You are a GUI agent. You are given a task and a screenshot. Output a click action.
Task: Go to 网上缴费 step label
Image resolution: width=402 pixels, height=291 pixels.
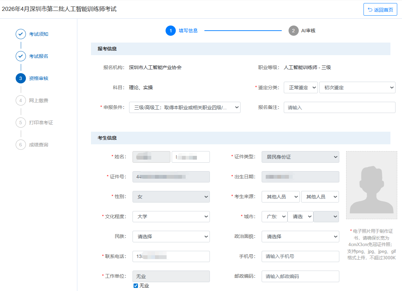[38, 100]
